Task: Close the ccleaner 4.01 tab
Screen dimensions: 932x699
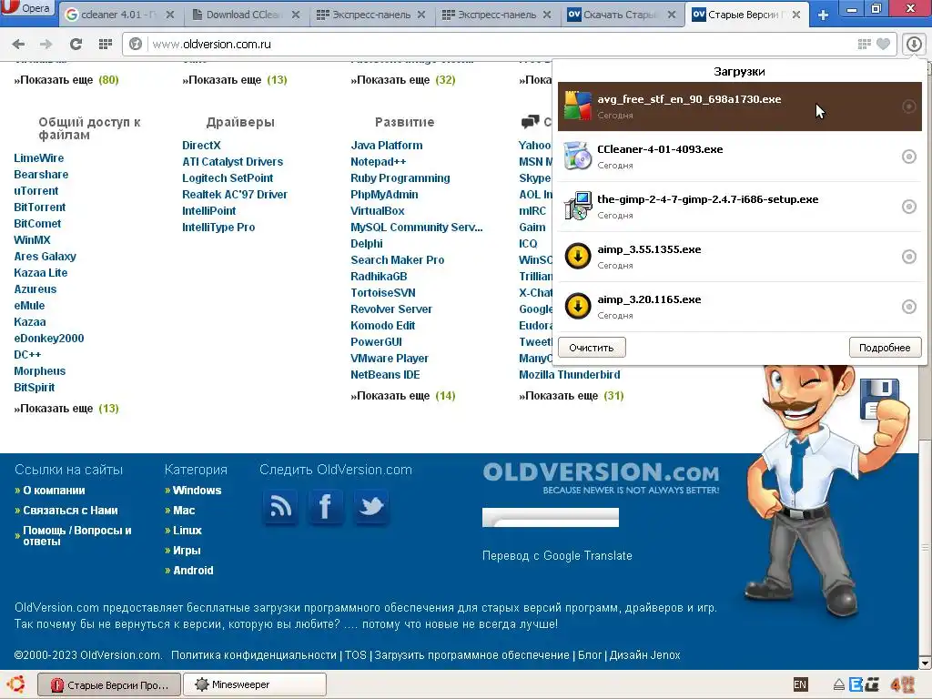Action: tap(170, 15)
